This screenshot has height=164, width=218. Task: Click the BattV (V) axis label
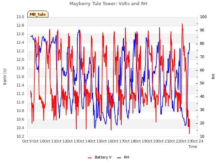(5, 77)
